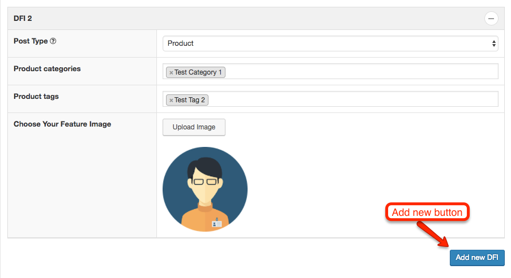
Task: Collapse the DFI 2 panel with minus icon
Action: [491, 19]
